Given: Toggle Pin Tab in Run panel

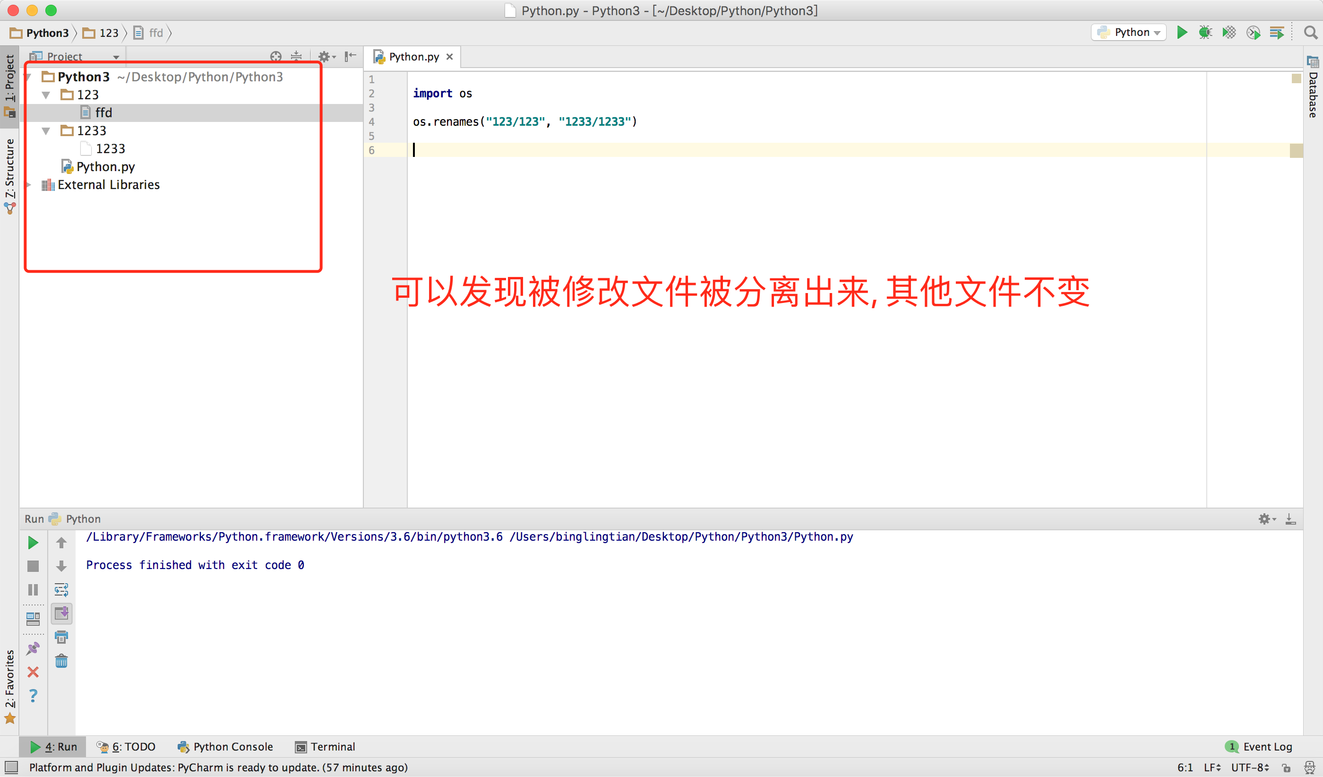Looking at the screenshot, I should pos(33,648).
